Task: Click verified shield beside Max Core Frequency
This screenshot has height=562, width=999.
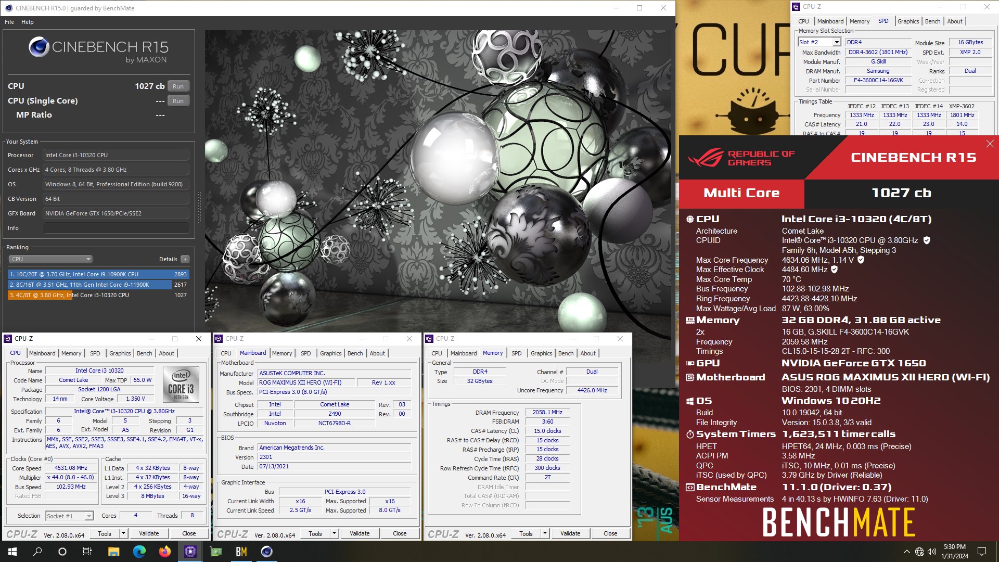Action: pos(861,260)
